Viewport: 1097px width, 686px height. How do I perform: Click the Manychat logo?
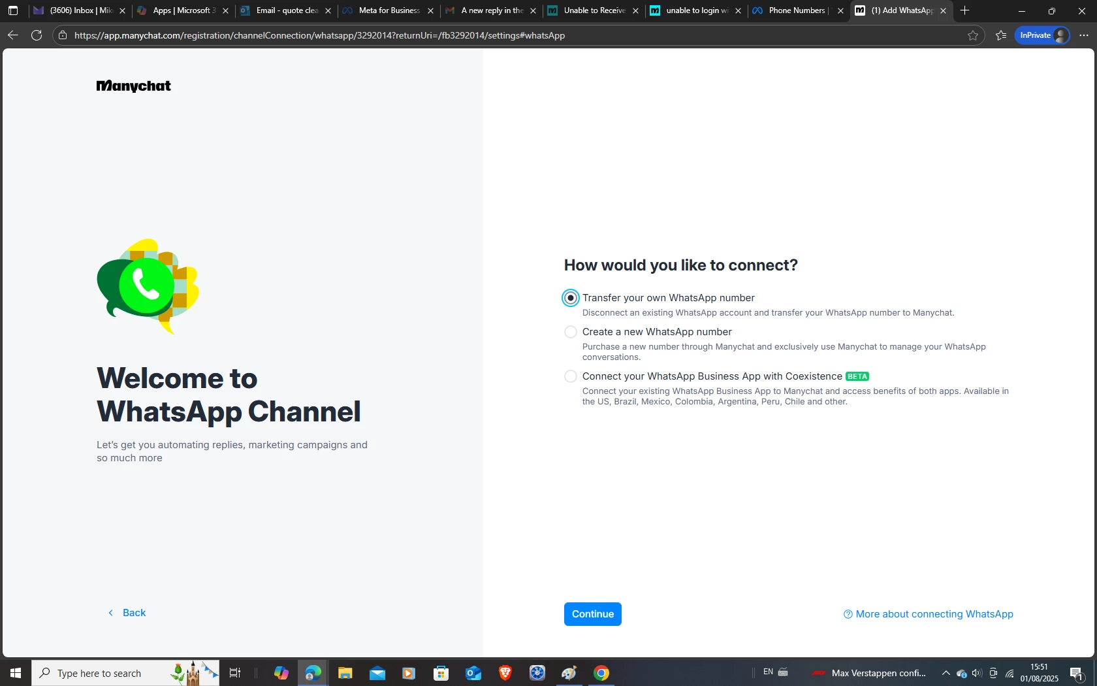[x=133, y=86]
